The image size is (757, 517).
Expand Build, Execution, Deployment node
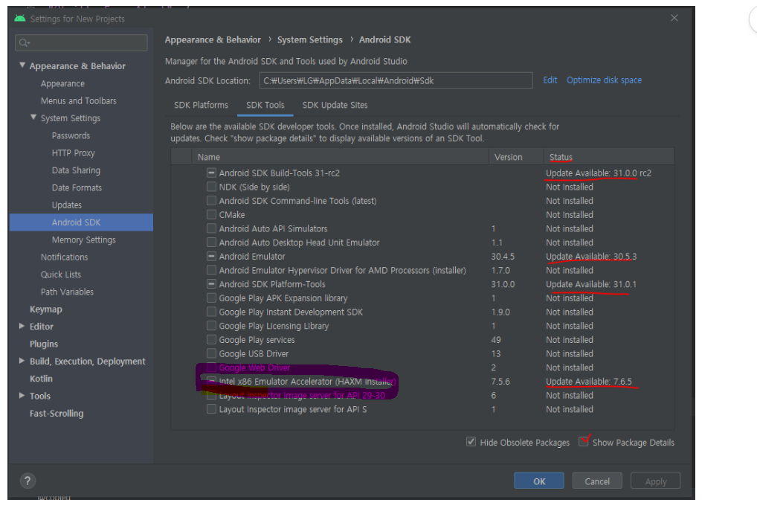[22, 361]
